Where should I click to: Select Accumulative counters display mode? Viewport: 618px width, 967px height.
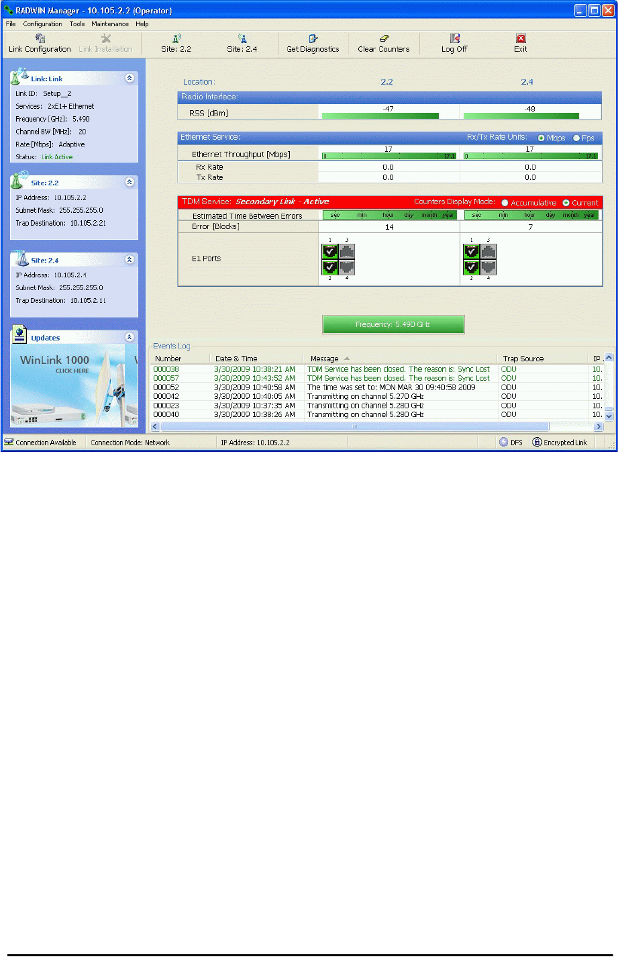point(505,203)
